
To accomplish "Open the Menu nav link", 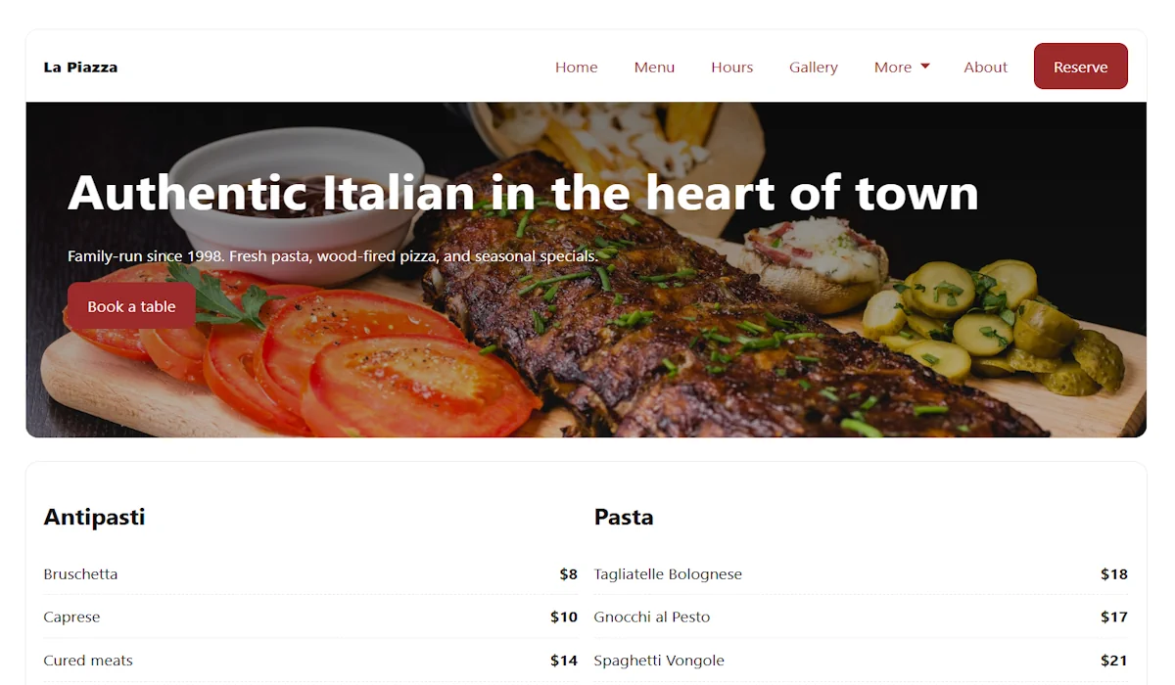I will pos(654,67).
